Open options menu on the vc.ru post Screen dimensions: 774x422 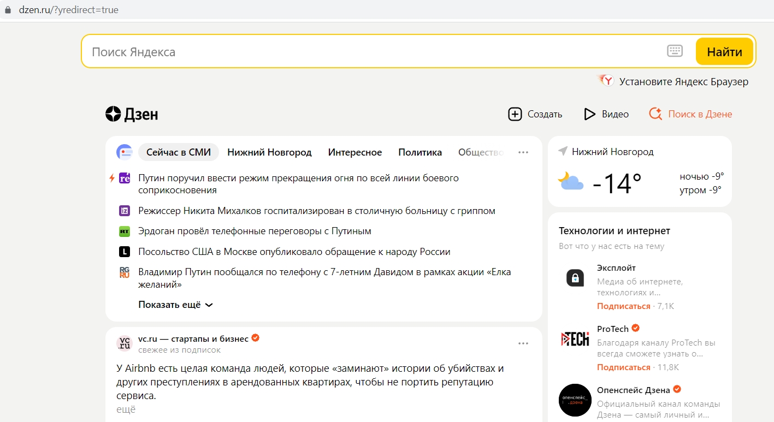pyautogui.click(x=523, y=343)
